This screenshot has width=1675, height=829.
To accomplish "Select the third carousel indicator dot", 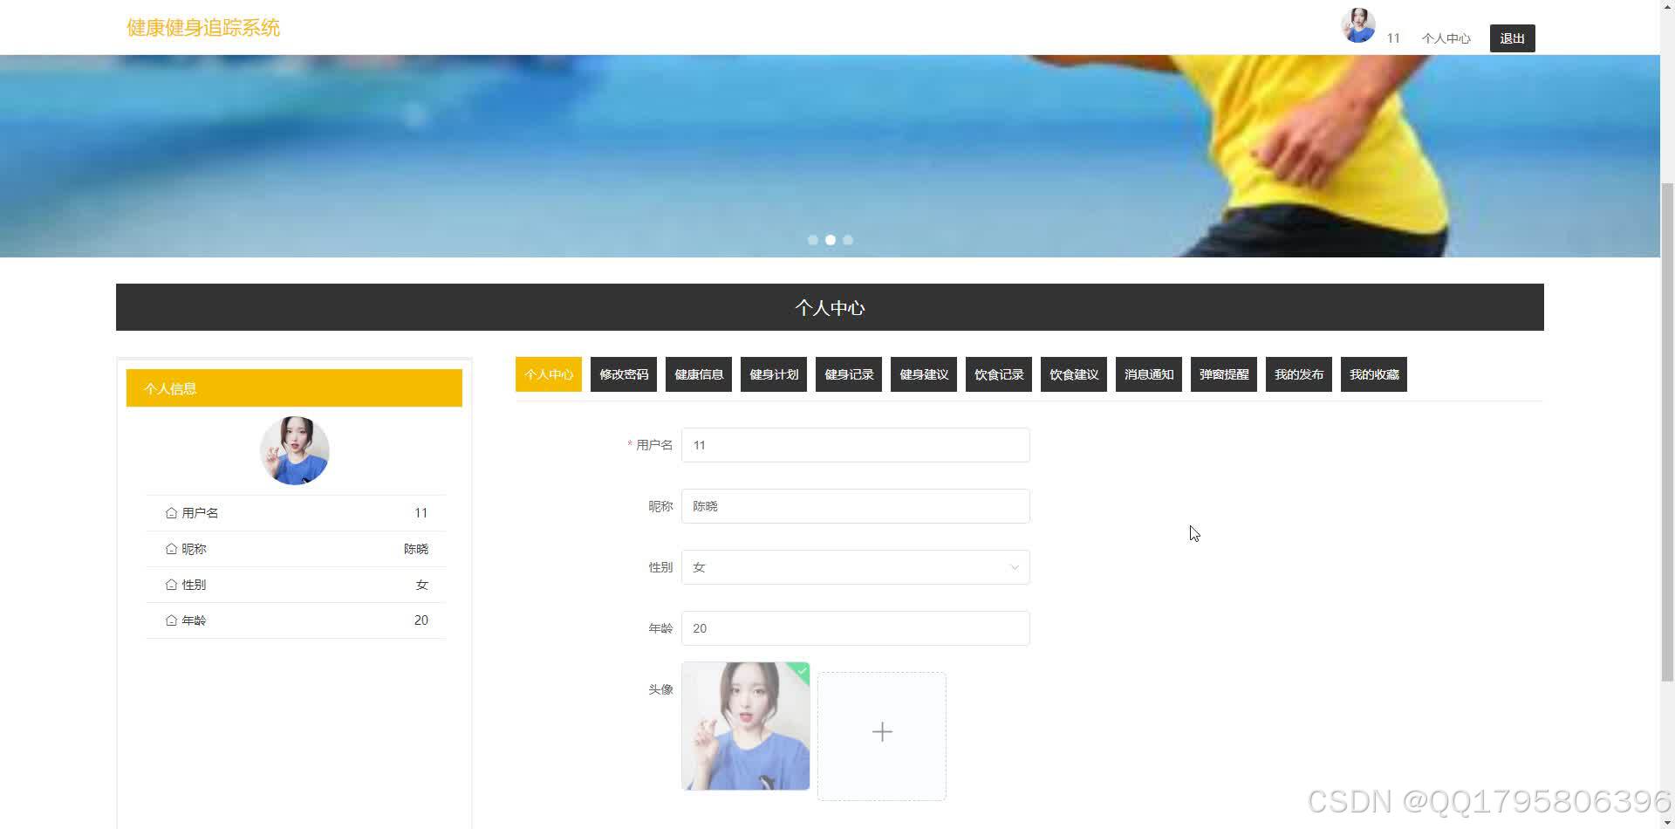I will tap(848, 240).
